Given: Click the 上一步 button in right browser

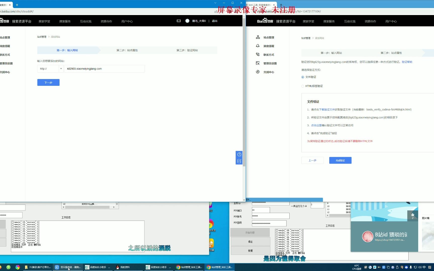Looking at the screenshot, I should (312, 160).
